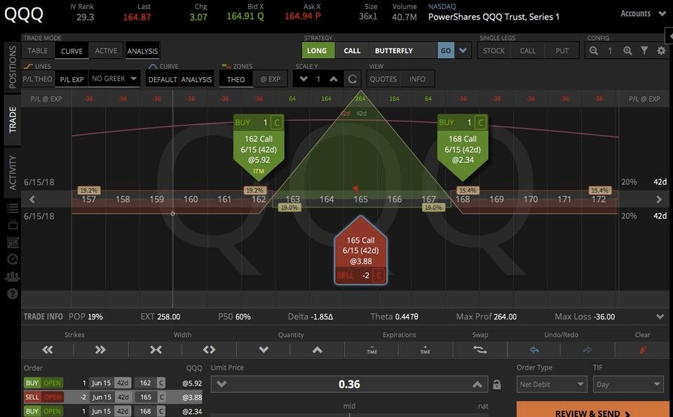Click the Undo arrow icon

(x=534, y=350)
